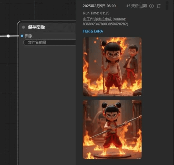This screenshot has width=174, height=165.
Task: Open the Flux & LoRA link
Action: coord(93,31)
